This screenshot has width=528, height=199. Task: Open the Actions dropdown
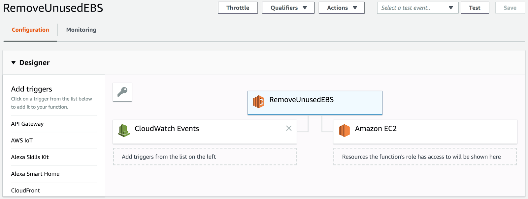342,8
